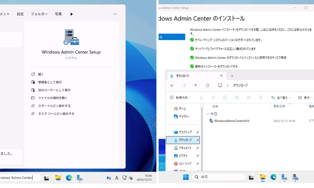Image resolution: width=314 pixels, height=188 pixels.
Task: Open the network tray icon
Action: tap(124, 178)
